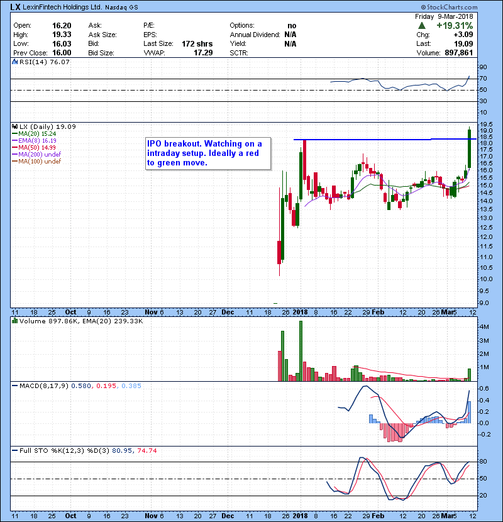Click the Last price 19.09
The height and width of the screenshot is (522, 503).
point(463,43)
